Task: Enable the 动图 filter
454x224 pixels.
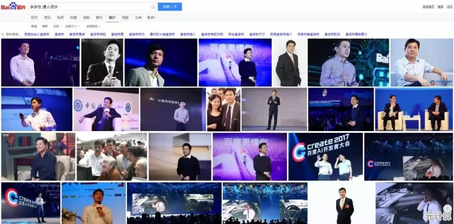Action: pos(56,26)
